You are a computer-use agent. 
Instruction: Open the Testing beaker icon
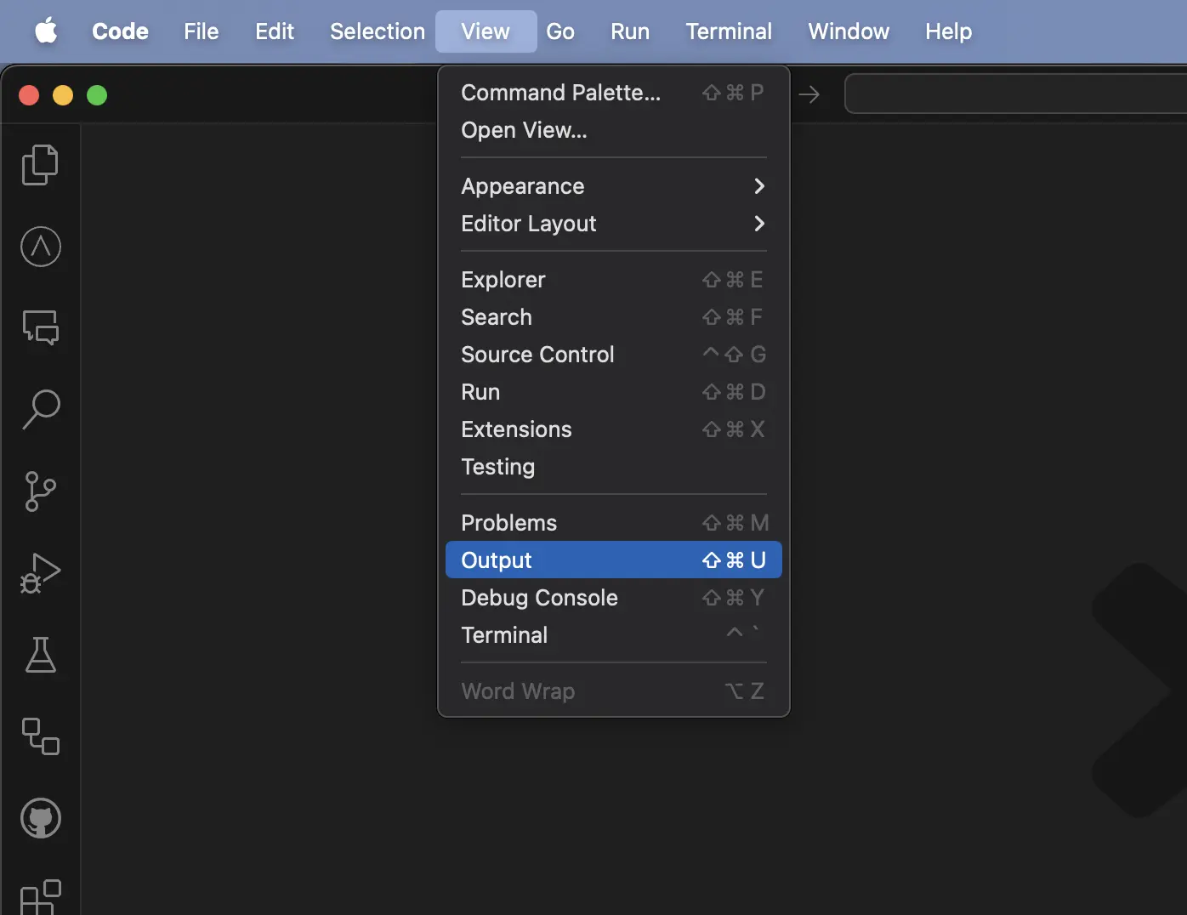point(41,655)
